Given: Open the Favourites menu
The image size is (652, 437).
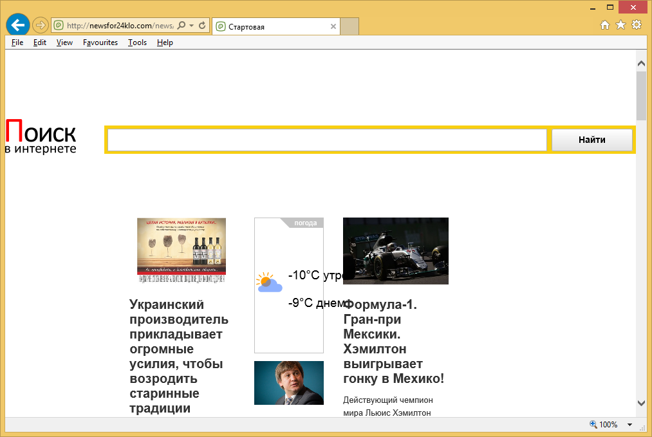Looking at the screenshot, I should 100,42.
